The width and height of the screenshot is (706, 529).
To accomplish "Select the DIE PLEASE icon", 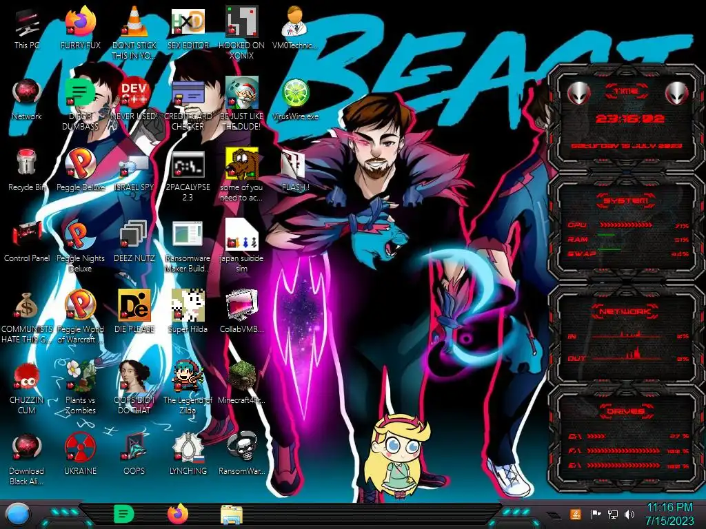I will (134, 311).
